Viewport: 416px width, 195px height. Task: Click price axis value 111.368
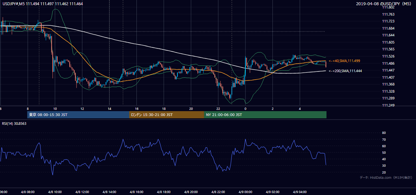pos(388,84)
